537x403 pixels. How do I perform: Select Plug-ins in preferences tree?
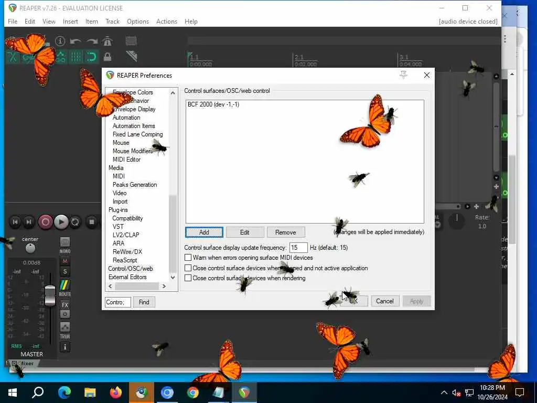(x=118, y=210)
